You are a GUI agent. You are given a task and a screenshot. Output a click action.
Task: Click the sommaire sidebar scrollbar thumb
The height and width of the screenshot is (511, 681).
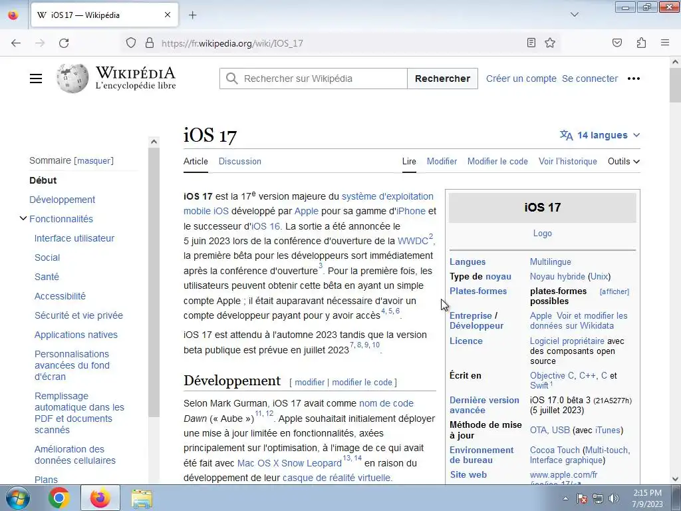click(154, 282)
